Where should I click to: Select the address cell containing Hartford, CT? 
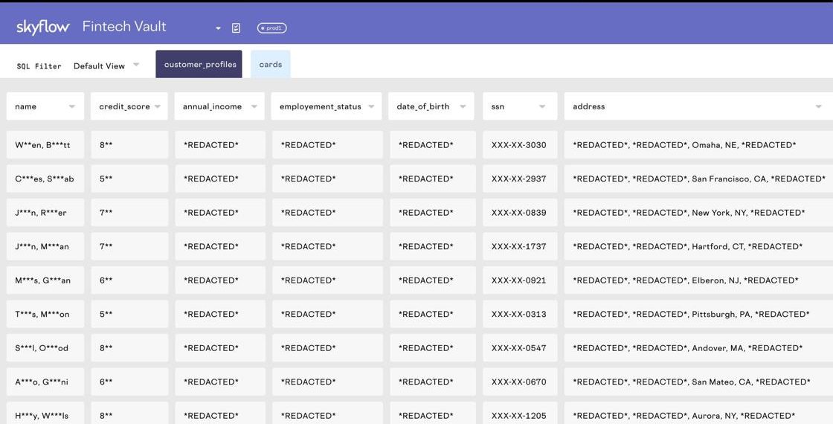tap(698, 246)
